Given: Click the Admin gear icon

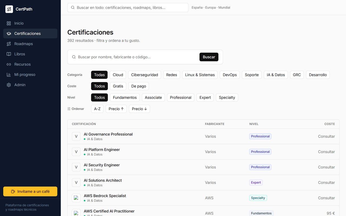Looking at the screenshot, I should (x=9, y=85).
